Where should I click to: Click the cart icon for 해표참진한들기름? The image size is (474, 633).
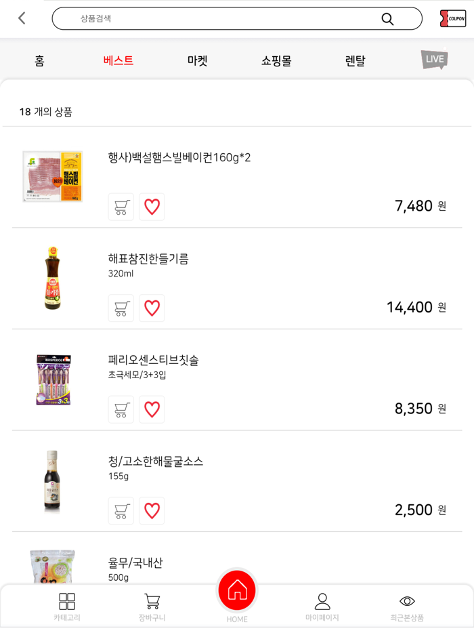(x=121, y=308)
